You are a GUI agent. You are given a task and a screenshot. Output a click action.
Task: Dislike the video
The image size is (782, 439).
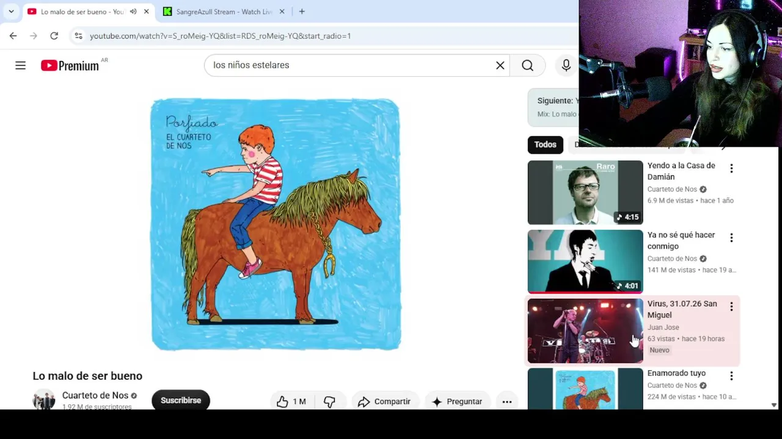(329, 401)
